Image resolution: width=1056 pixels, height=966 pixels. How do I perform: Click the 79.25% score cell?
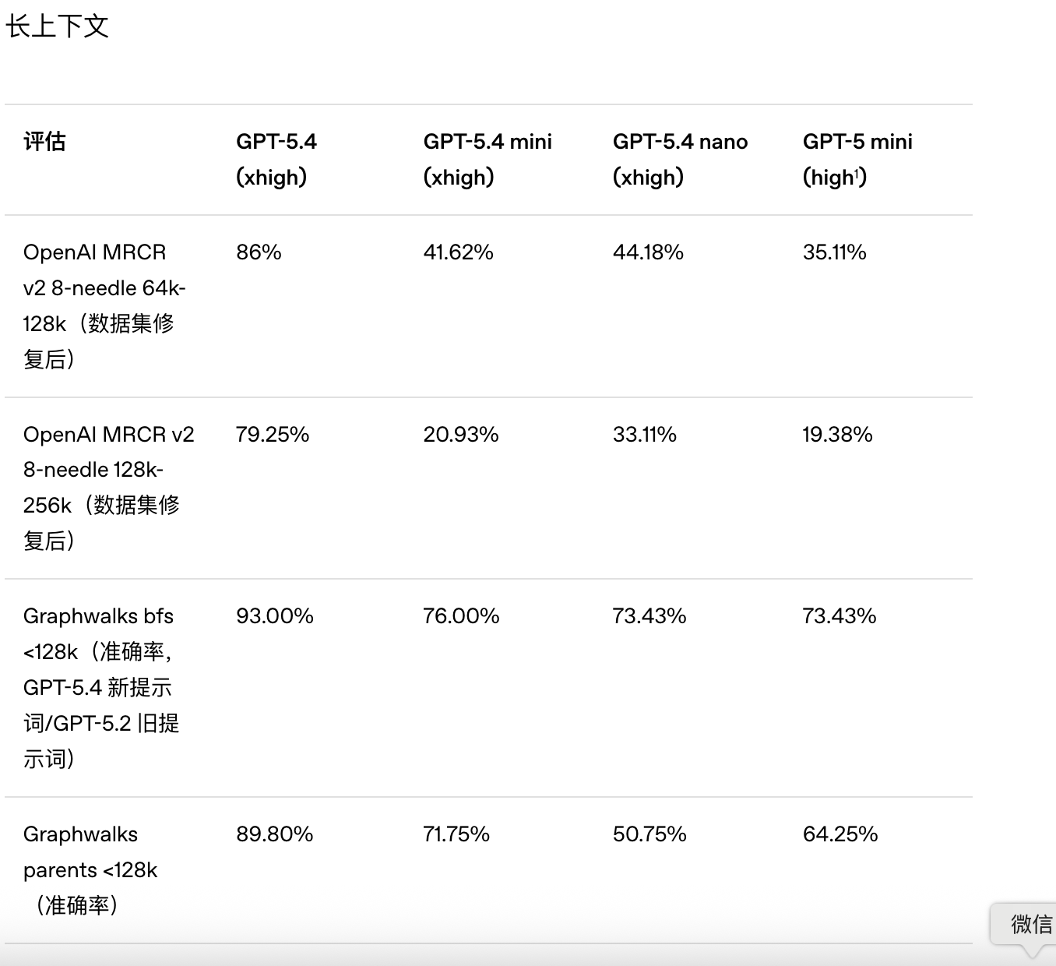click(273, 435)
